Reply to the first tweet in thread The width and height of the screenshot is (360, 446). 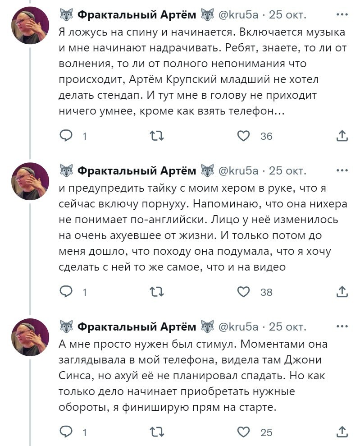pos(66,136)
